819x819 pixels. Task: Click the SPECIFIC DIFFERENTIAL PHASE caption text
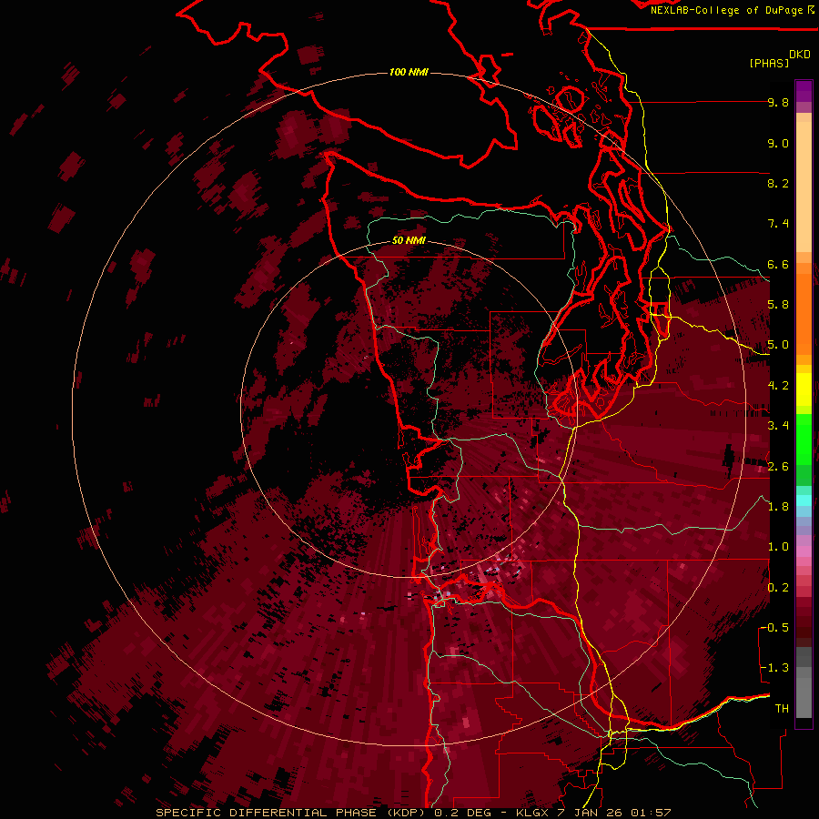pos(266,813)
